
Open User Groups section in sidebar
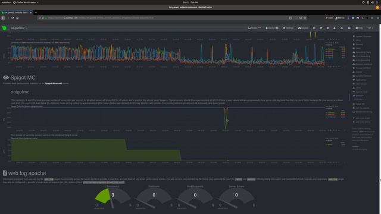point(360,84)
